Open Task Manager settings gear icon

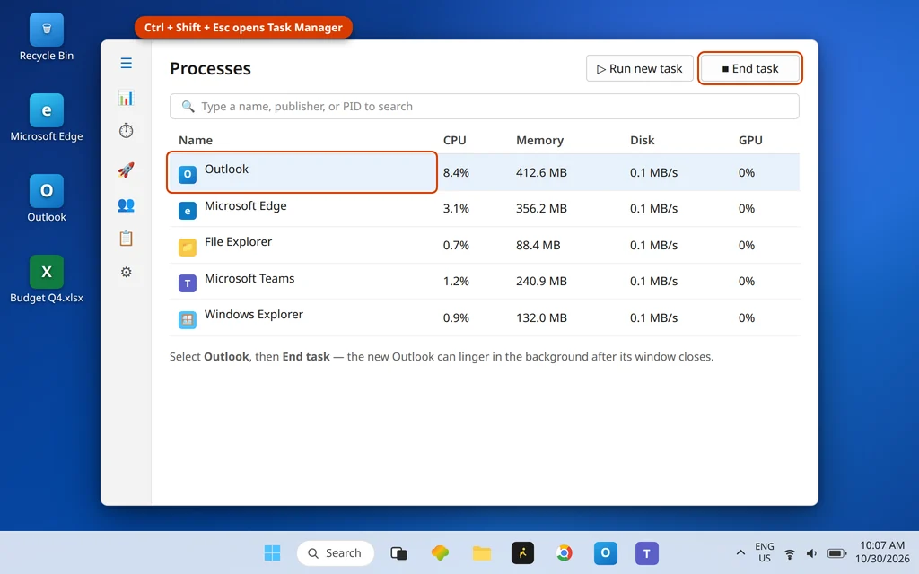pyautogui.click(x=126, y=272)
